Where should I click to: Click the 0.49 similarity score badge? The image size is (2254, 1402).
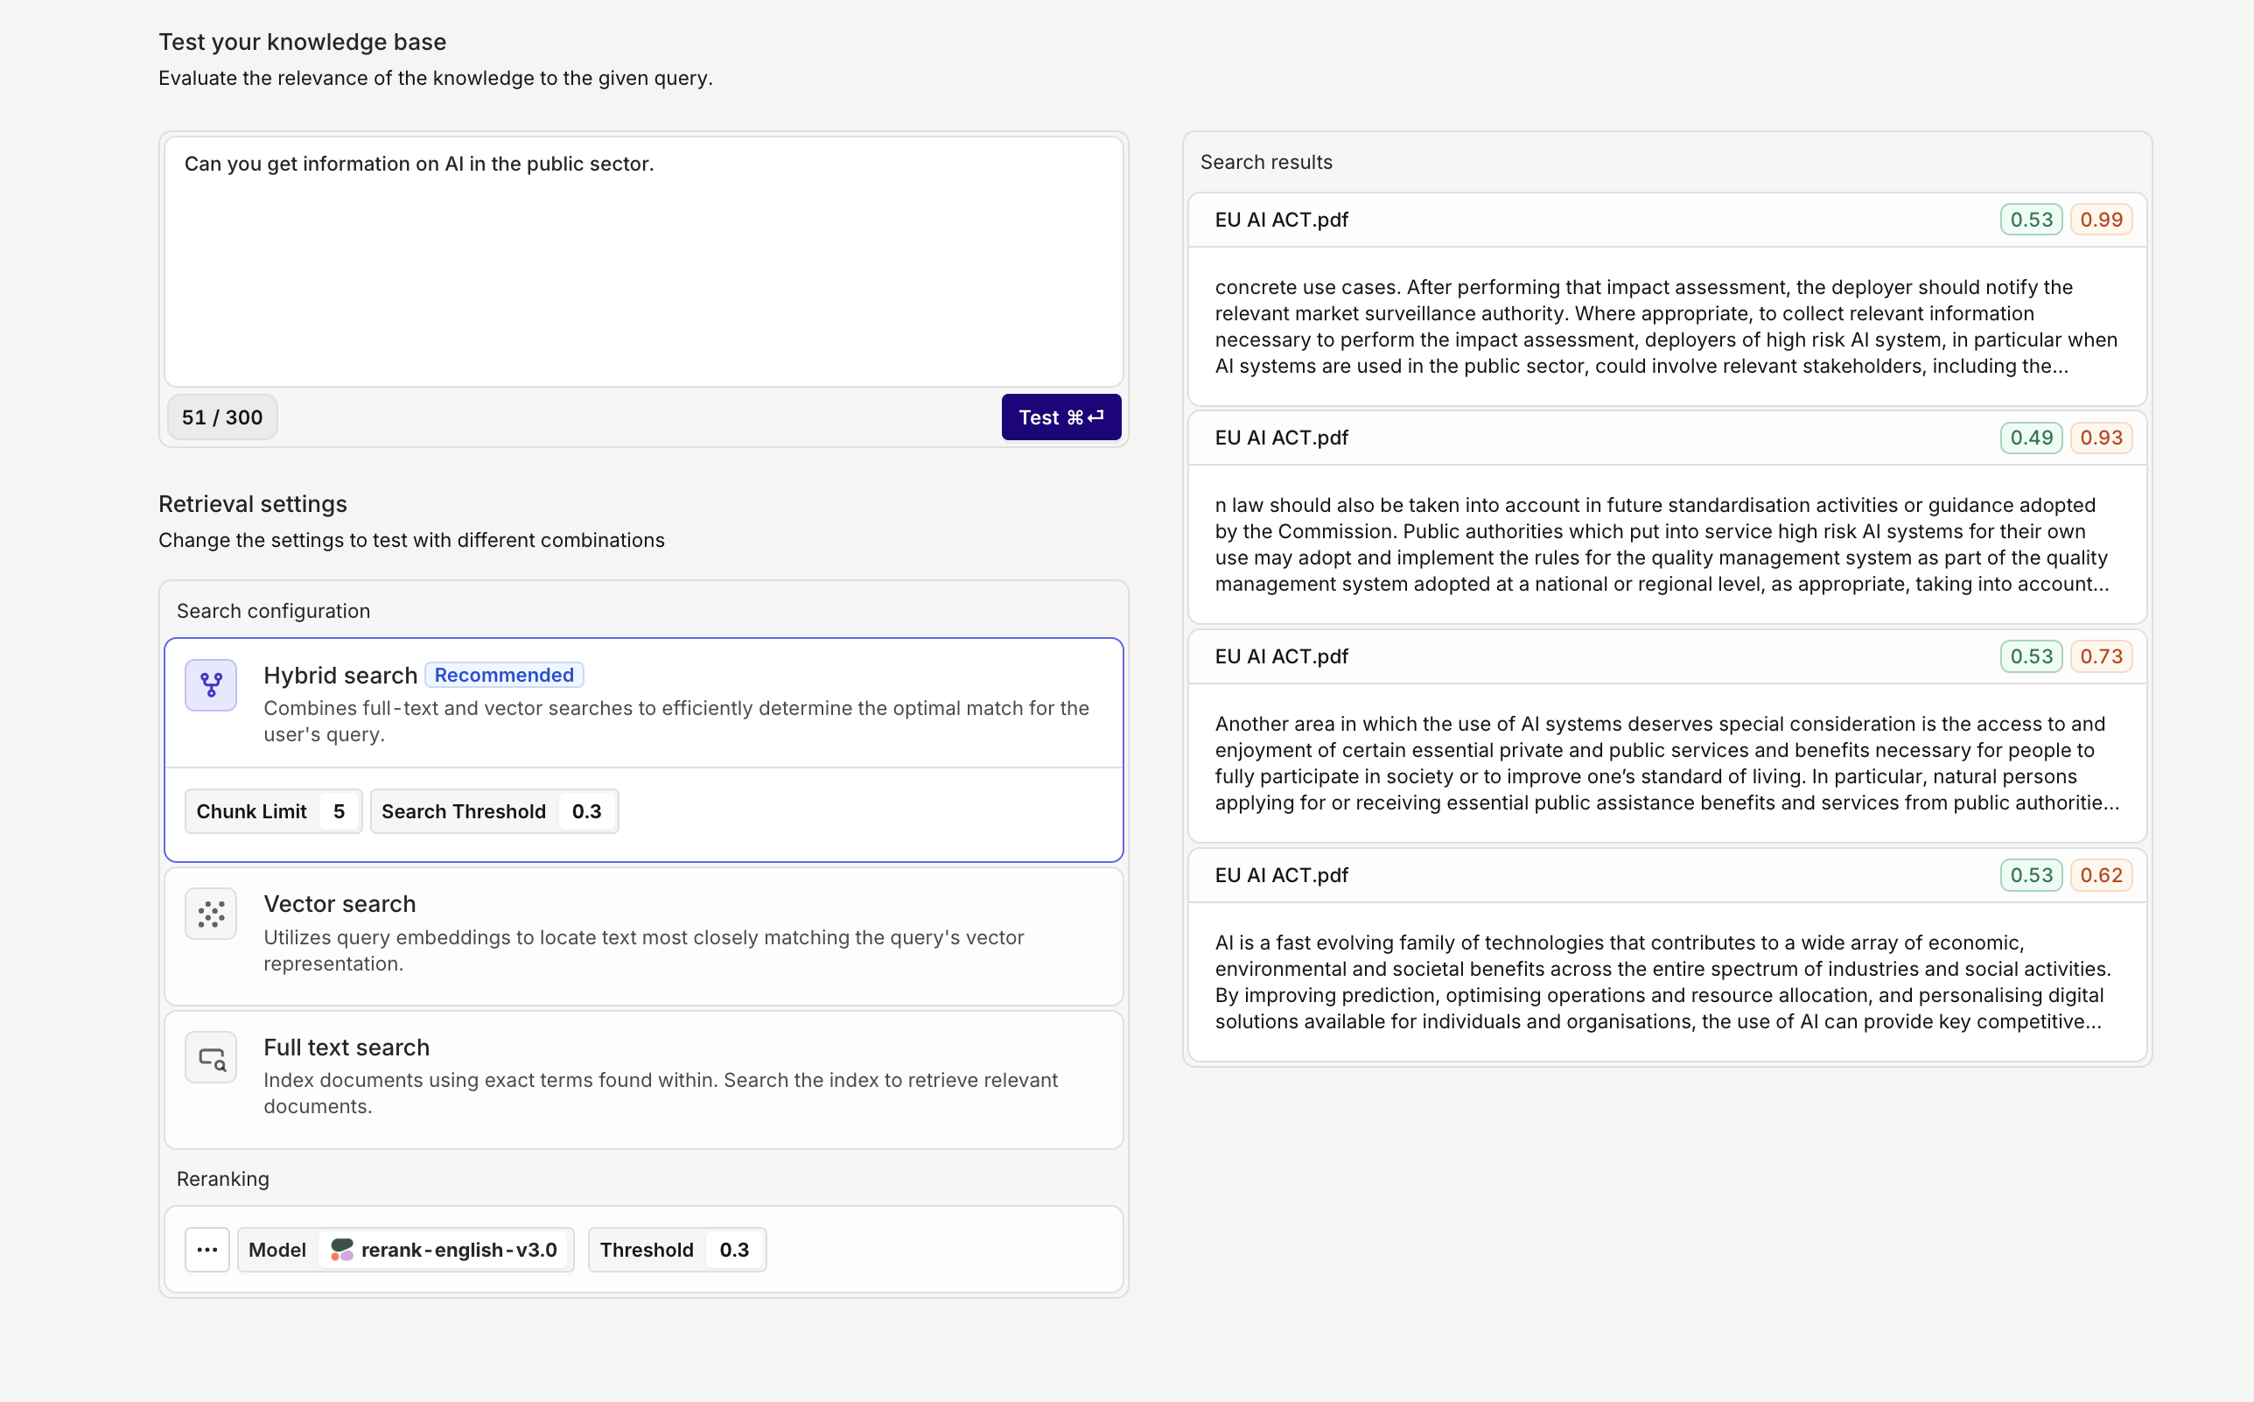(2031, 438)
